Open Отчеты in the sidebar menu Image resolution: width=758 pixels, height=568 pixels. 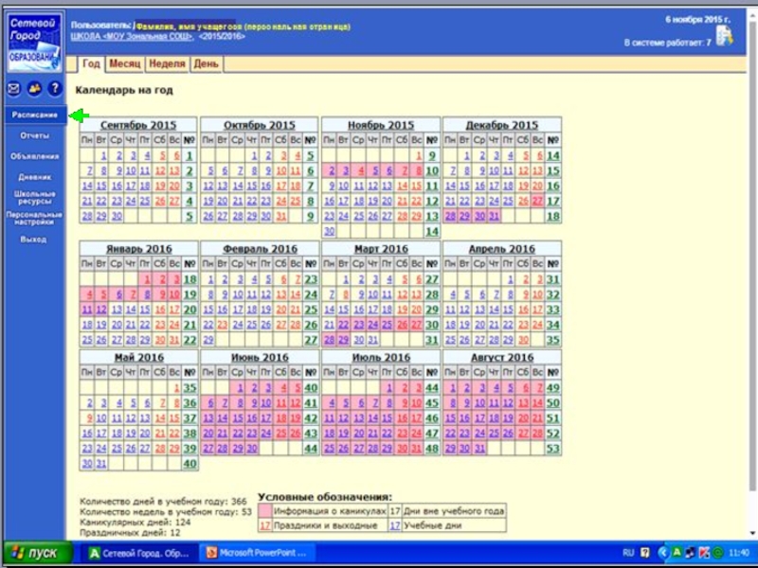click(x=34, y=135)
